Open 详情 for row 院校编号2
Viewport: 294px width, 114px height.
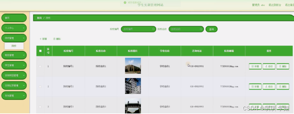[255, 86]
